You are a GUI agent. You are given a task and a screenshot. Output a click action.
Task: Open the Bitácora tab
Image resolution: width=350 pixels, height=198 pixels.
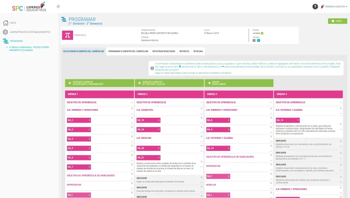coord(198,51)
